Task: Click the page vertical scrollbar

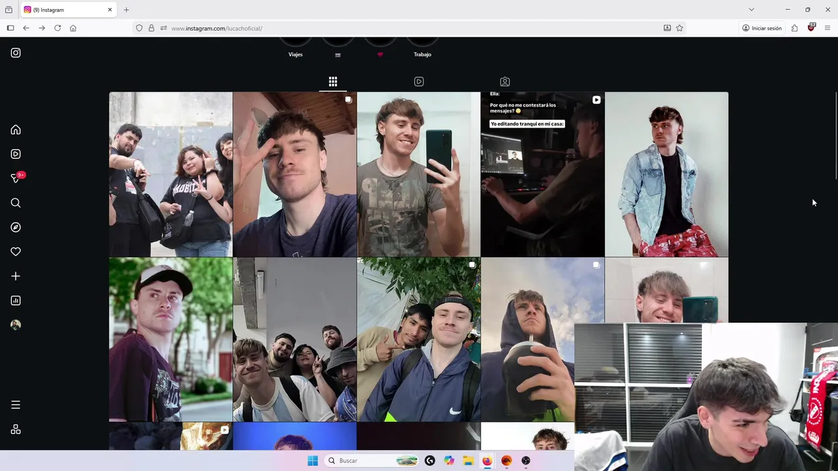Action: point(835,136)
